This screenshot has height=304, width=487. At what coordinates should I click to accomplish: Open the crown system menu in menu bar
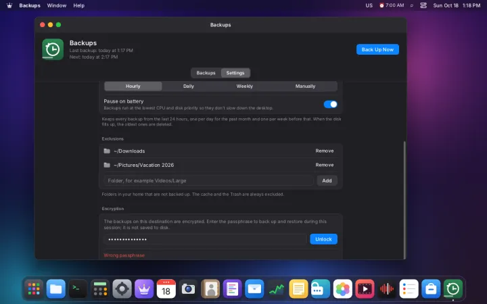pyautogui.click(x=9, y=5)
